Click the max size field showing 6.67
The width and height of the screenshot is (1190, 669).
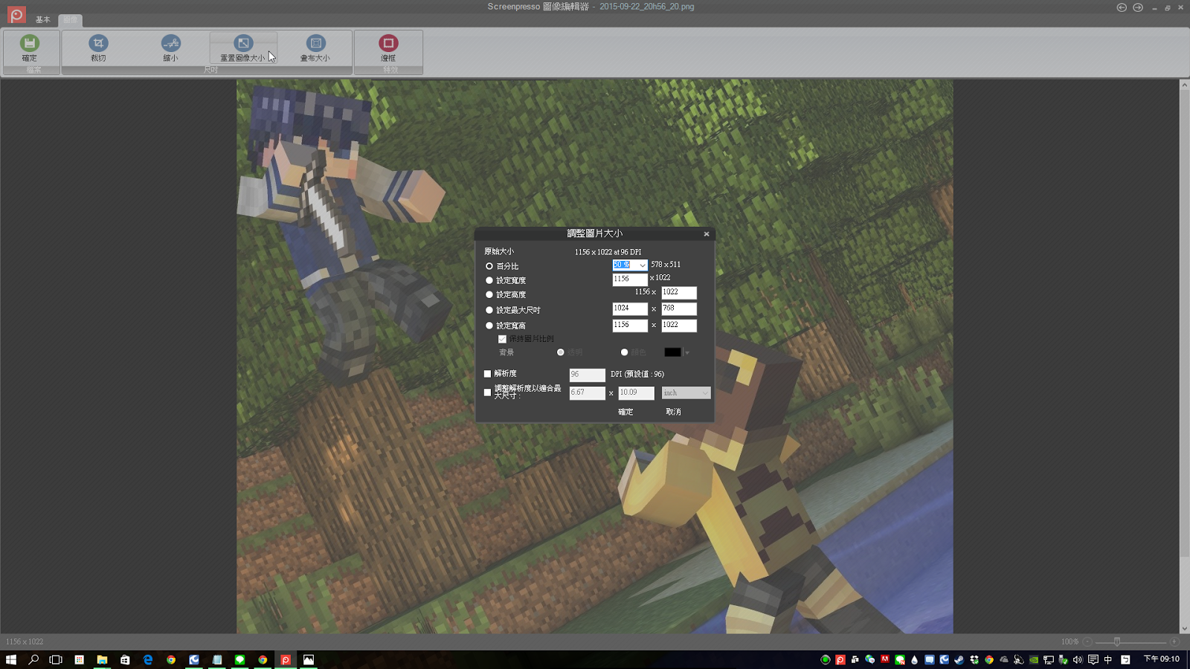(x=587, y=393)
